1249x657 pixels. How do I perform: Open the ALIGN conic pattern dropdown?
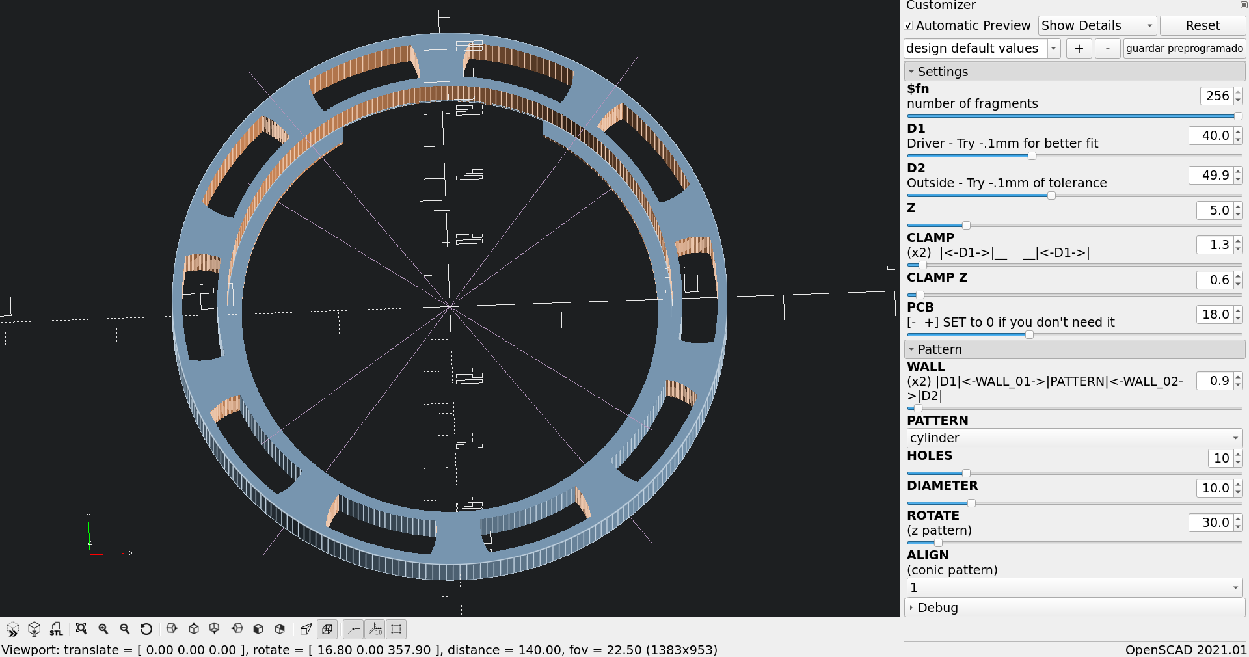(x=1075, y=587)
